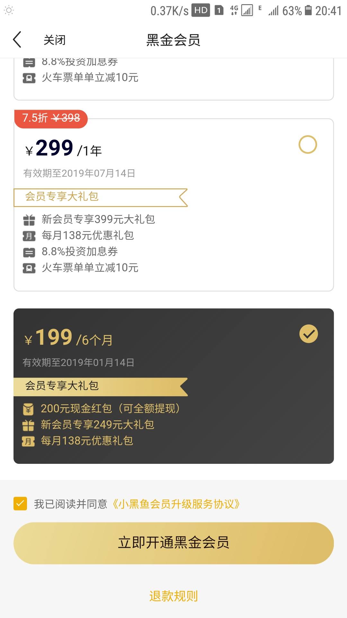Tap the 7.5折 ¥398 discount badge

pos(51,118)
